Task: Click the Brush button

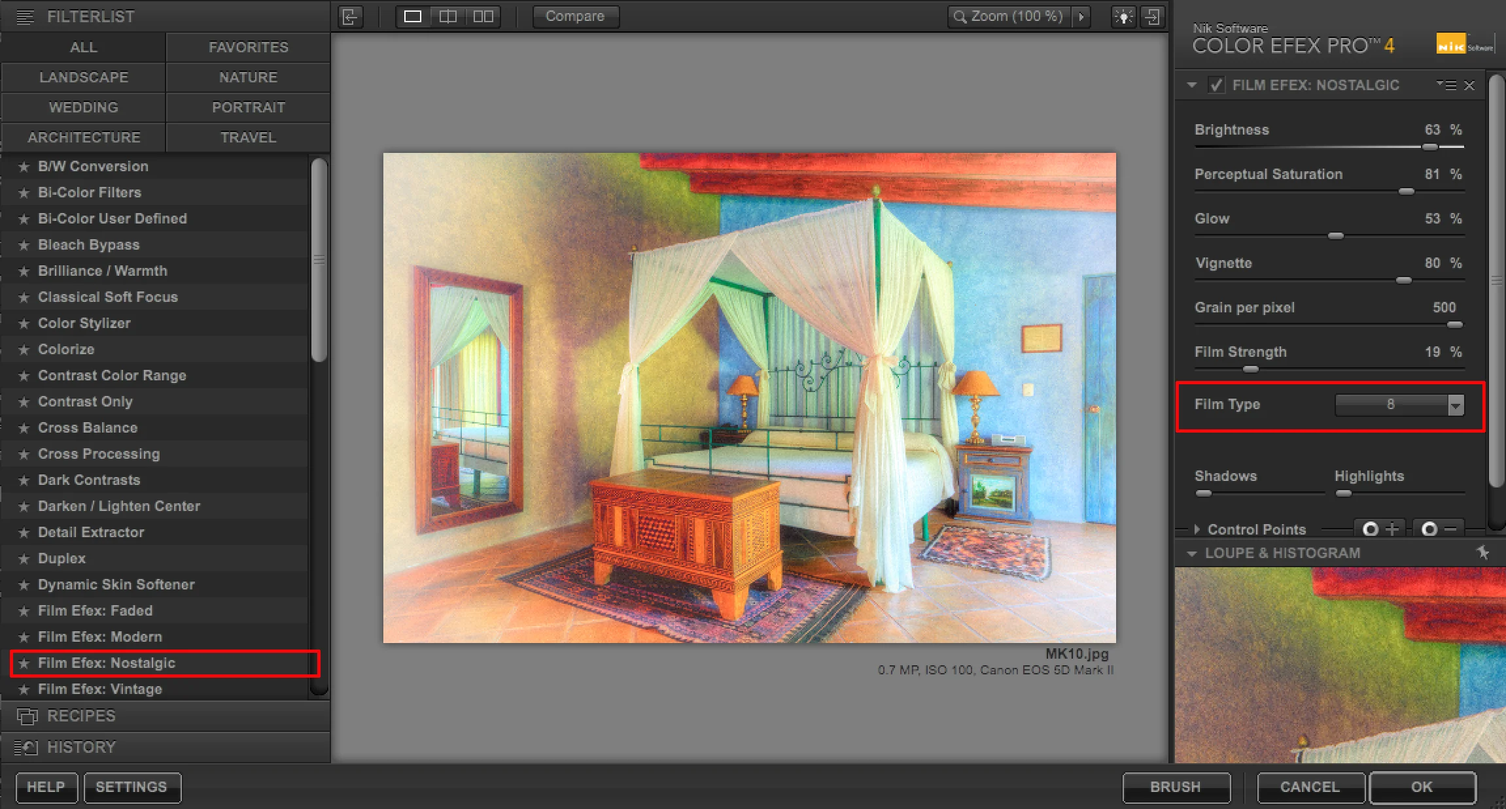Action: point(1175,787)
